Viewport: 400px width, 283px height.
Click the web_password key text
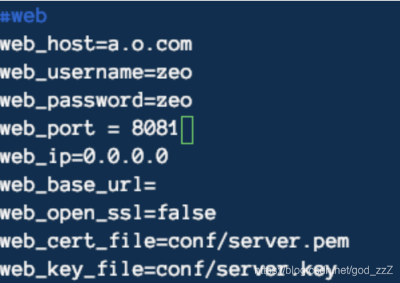tap(72, 101)
